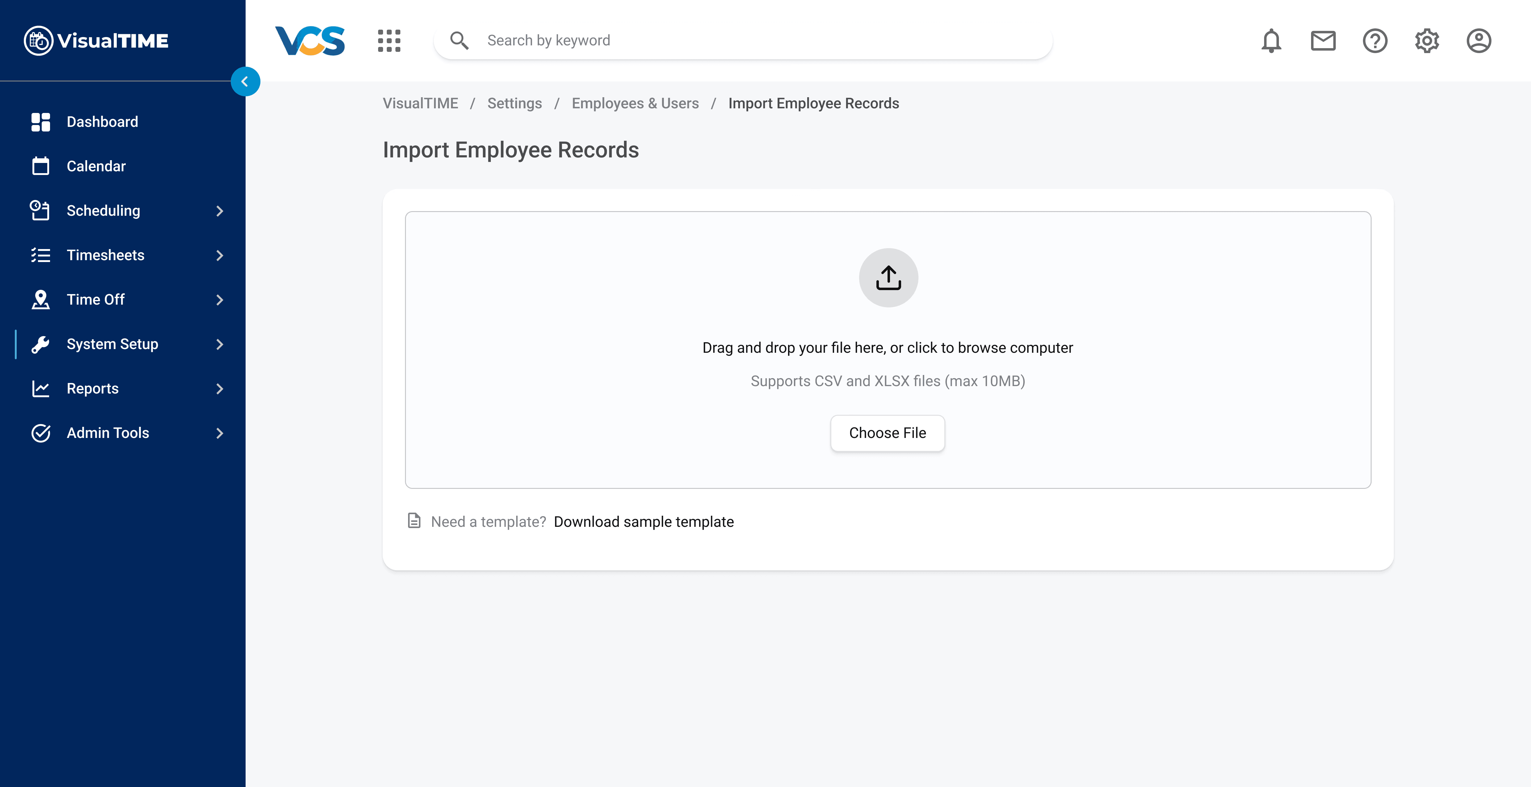
Task: Collapse the sidebar with arrow toggle
Action: tap(245, 81)
